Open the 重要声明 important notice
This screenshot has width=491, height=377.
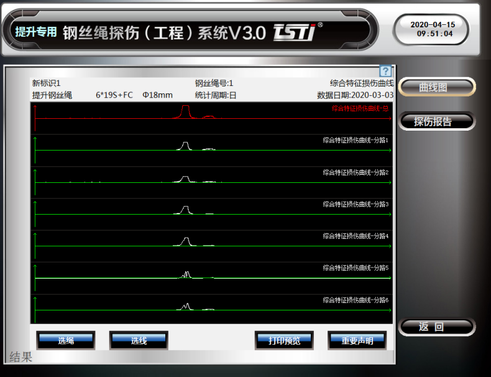tap(357, 340)
